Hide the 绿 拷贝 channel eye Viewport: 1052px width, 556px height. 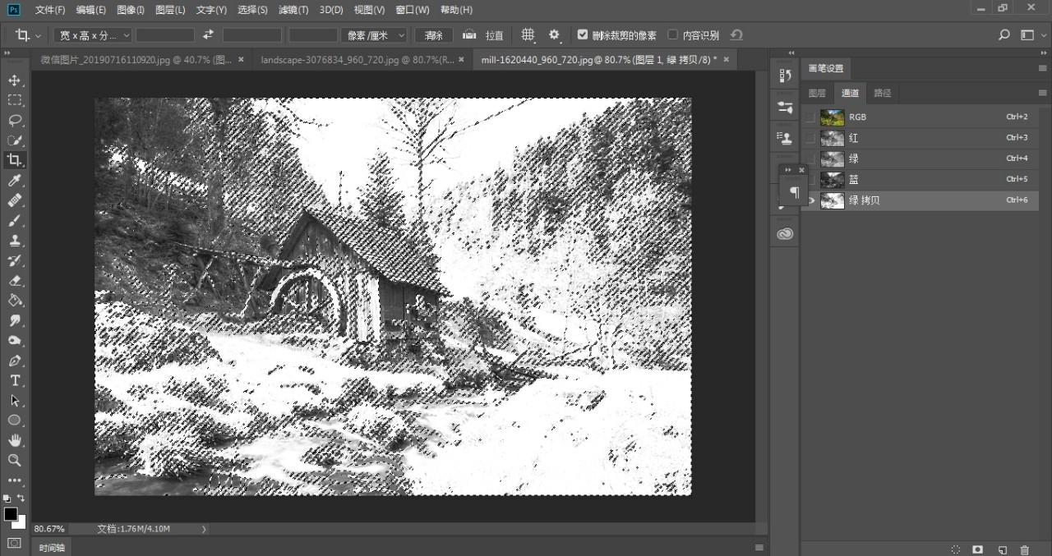click(811, 200)
